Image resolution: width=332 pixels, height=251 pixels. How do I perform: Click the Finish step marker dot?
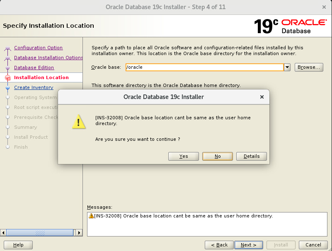[x=7, y=147]
